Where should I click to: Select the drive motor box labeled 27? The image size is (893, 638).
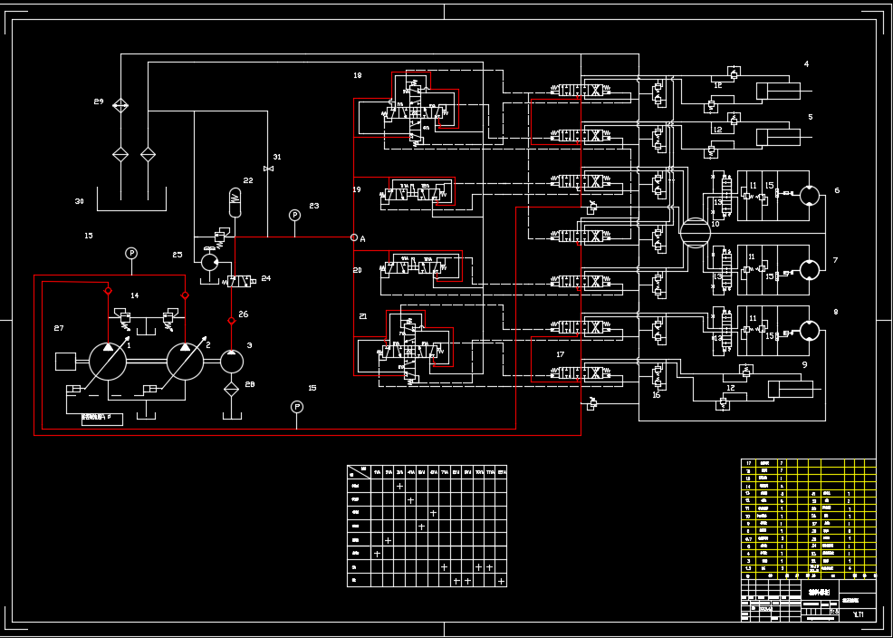(x=65, y=362)
